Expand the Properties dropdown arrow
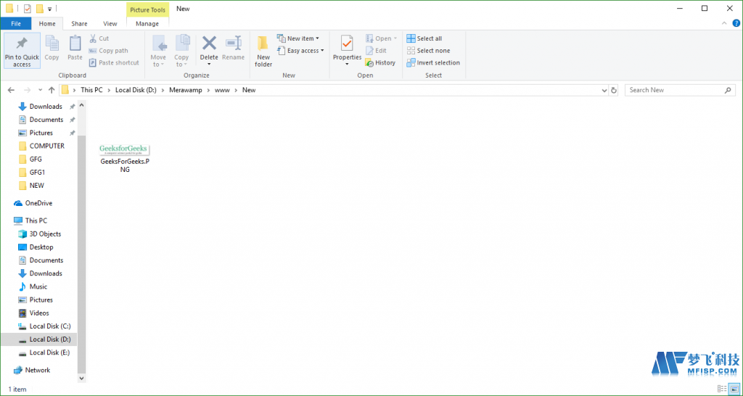The image size is (743, 396). tap(347, 64)
